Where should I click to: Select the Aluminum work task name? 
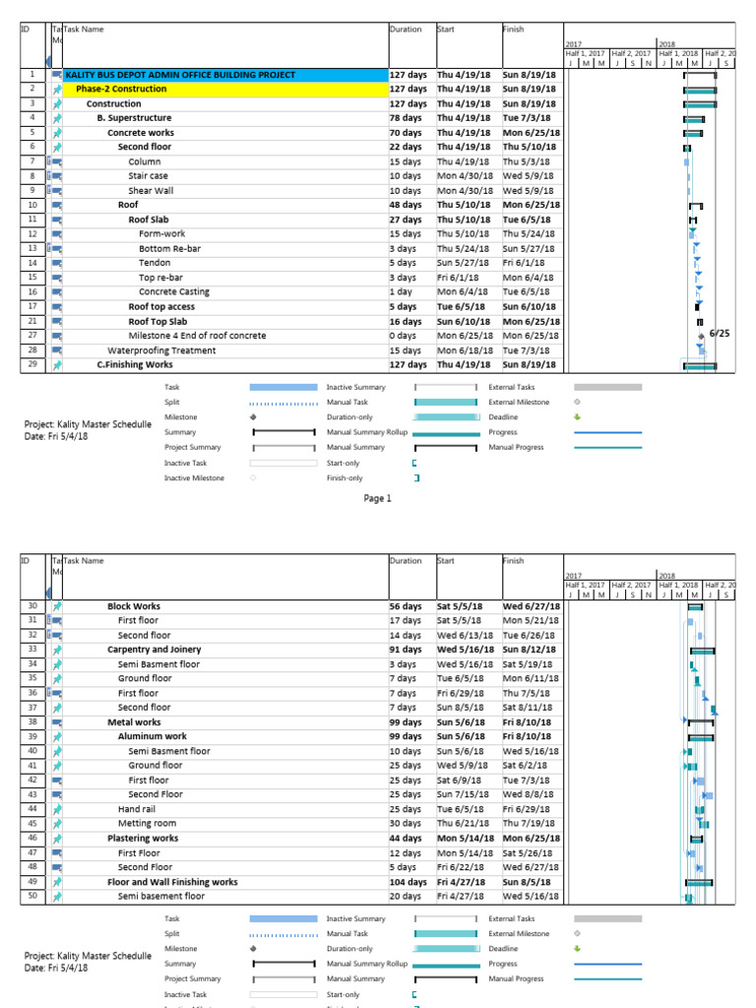click(153, 736)
